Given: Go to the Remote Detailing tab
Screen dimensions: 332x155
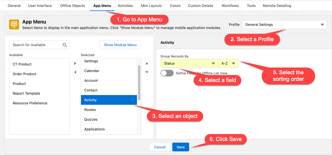Looking at the screenshot, I should point(277,5).
